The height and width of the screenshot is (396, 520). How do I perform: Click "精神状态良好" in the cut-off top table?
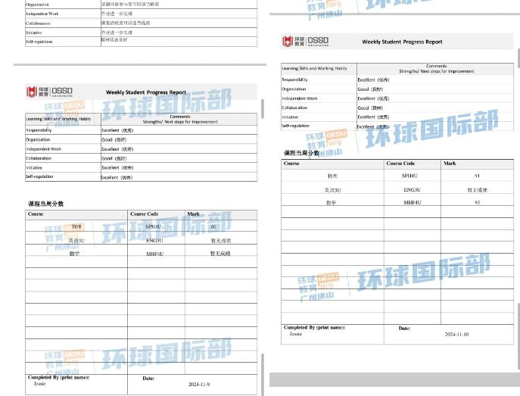coord(114,40)
